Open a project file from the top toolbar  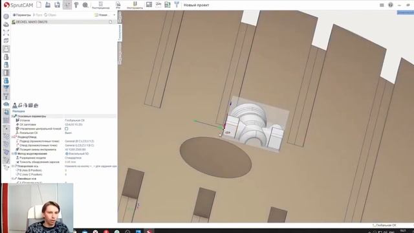pyautogui.click(x=48, y=5)
